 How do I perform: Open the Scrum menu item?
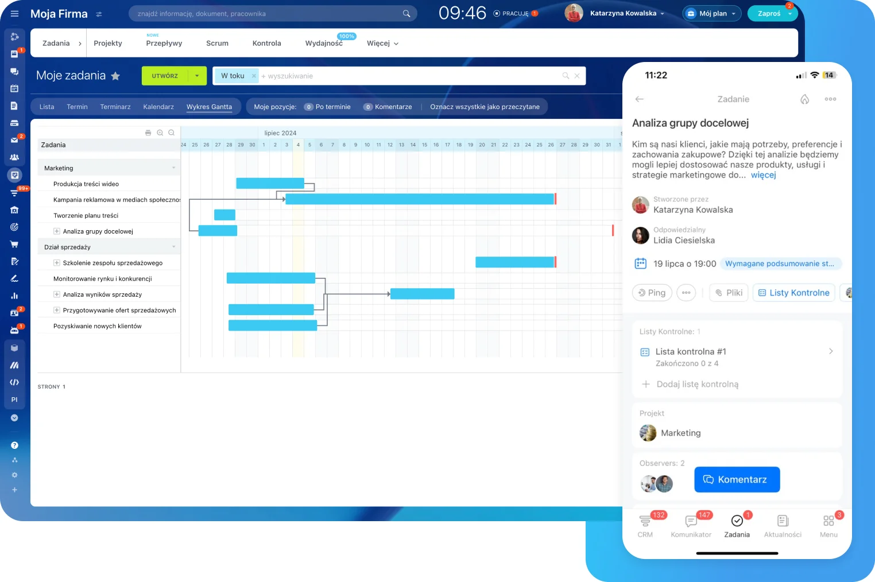217,43
